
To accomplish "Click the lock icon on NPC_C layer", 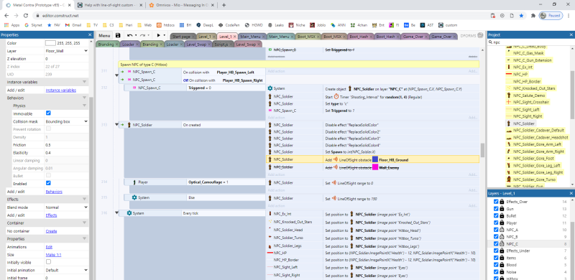I will [502, 243].
